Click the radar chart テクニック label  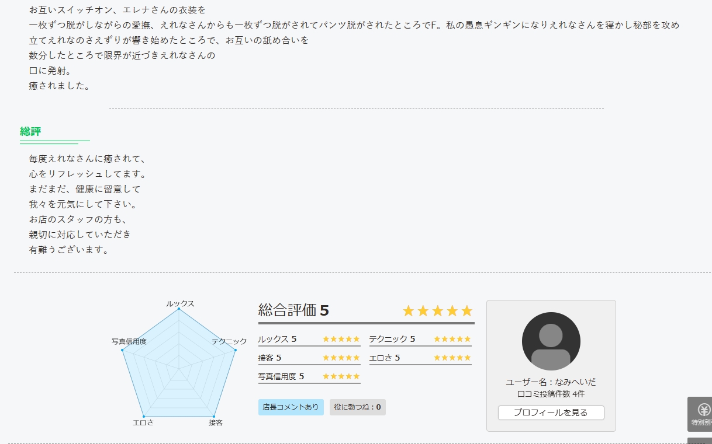pyautogui.click(x=229, y=341)
